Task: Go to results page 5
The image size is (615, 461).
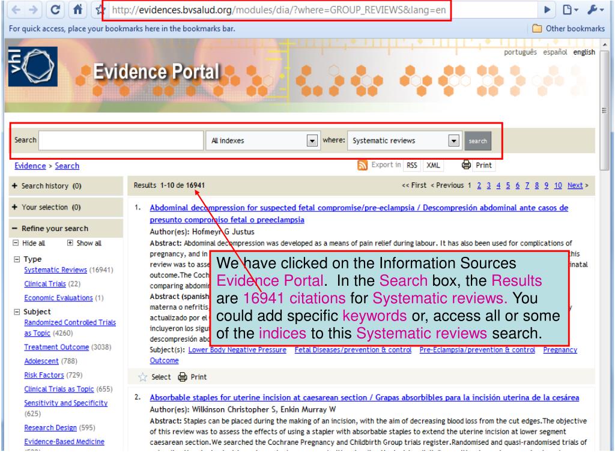Action: click(508, 185)
